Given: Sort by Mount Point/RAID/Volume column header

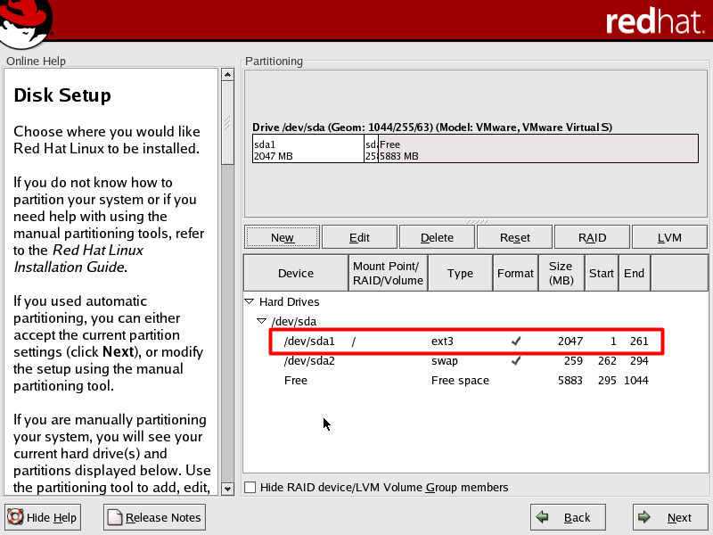Looking at the screenshot, I should (x=388, y=273).
